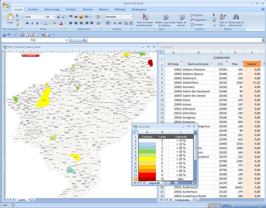
Task: Select the format painter brush icon
Action: [x=17, y=25]
